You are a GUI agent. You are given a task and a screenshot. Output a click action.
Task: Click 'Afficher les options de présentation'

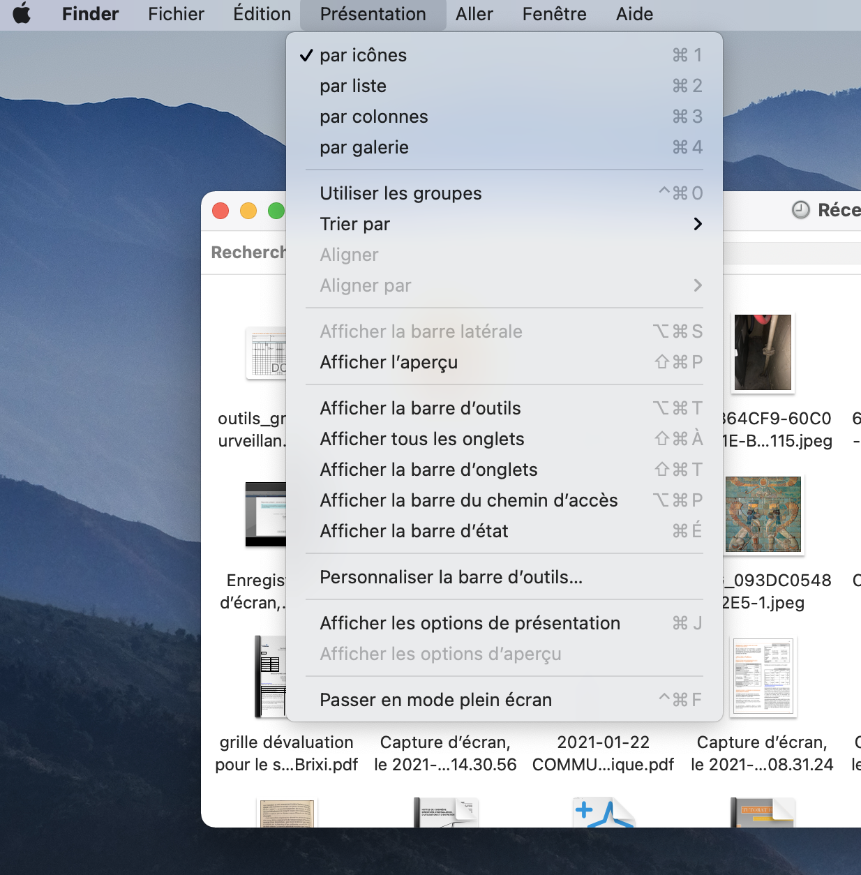(x=470, y=623)
